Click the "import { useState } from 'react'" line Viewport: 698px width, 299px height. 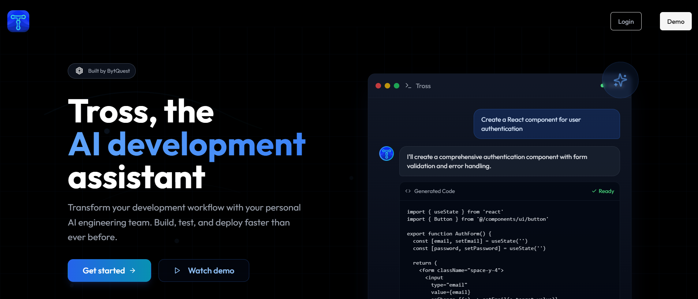[x=455, y=212]
